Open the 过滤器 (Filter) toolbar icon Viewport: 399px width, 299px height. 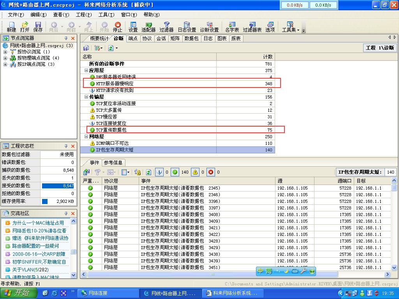pos(166,26)
